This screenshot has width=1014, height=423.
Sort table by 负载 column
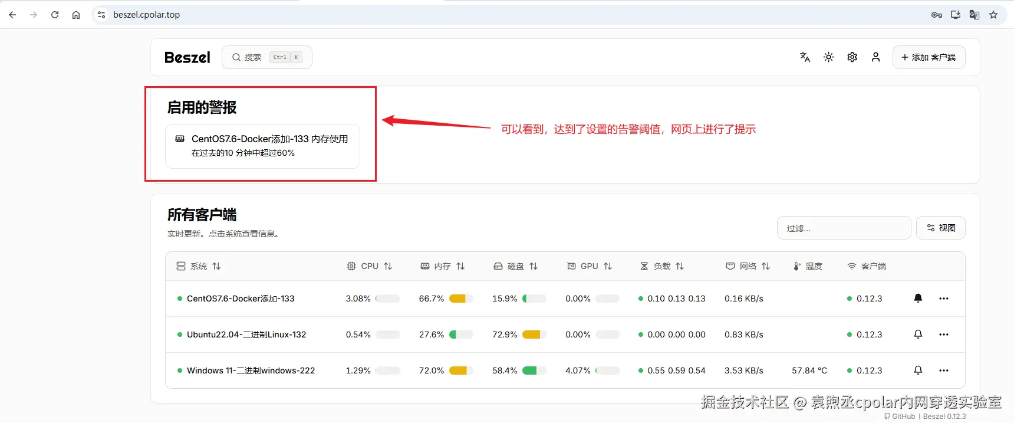tap(661, 266)
